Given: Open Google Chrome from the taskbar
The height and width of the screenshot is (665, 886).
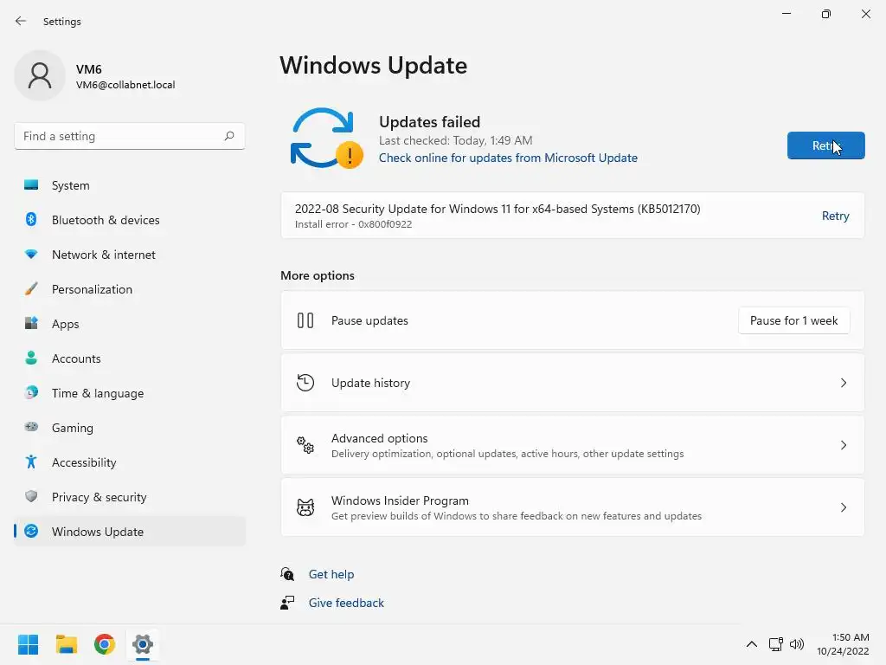Looking at the screenshot, I should coord(105,644).
